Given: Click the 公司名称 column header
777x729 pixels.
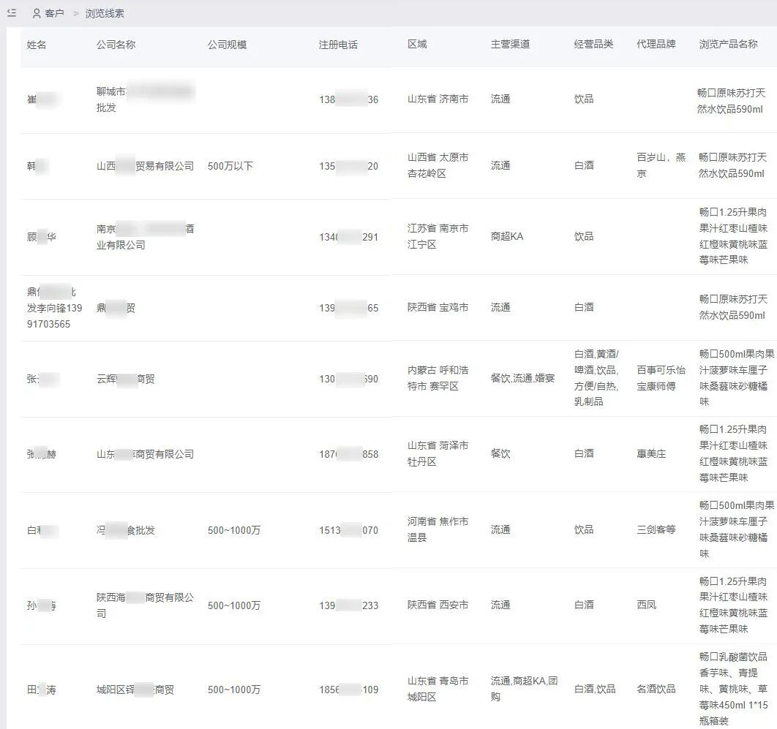Looking at the screenshot, I should (x=116, y=45).
